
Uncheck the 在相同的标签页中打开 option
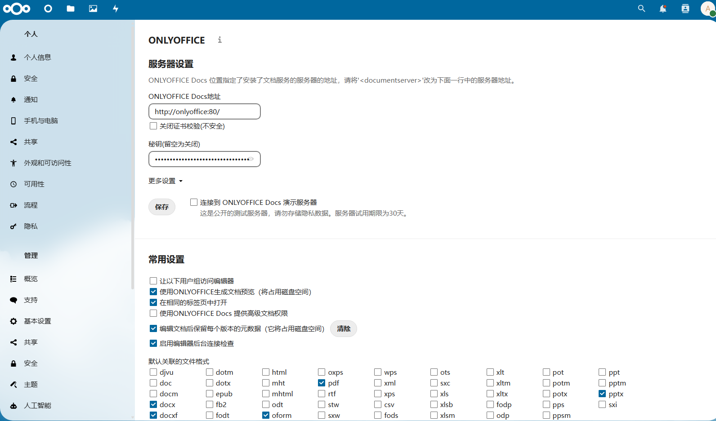(153, 303)
